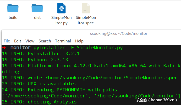The height and width of the screenshot is (105, 181).
Task: Select the SimpleMonitor.py Python file icon
Action: pos(62,8)
